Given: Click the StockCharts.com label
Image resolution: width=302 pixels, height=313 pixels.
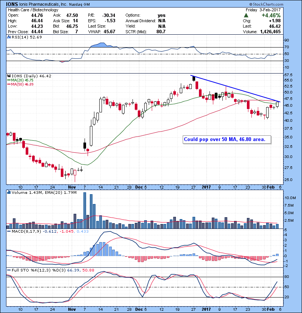Looking at the screenshot, I should tap(266, 4).
